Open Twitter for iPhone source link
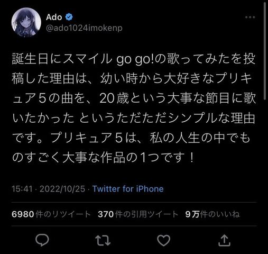 [x=128, y=189]
